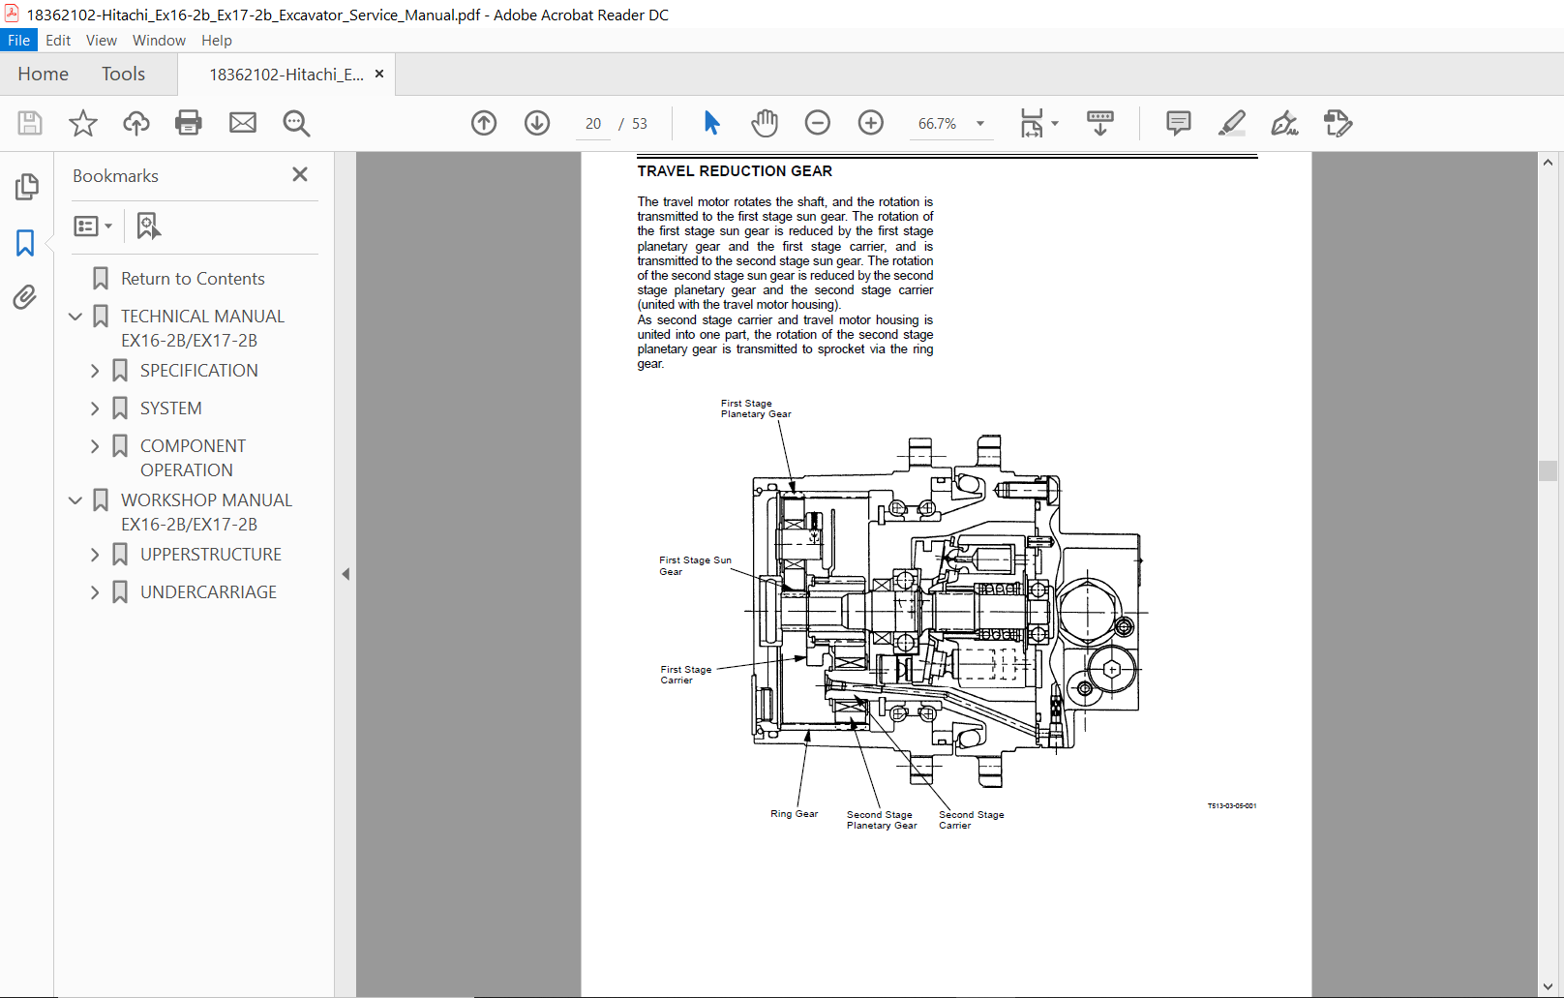The height and width of the screenshot is (998, 1564).
Task: Open bookmark options list dropdown
Action: 93,226
